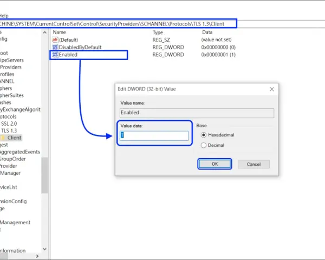Click data 0x00000000 (0) cell
Viewport: 325px width, 260px height.
point(218,47)
